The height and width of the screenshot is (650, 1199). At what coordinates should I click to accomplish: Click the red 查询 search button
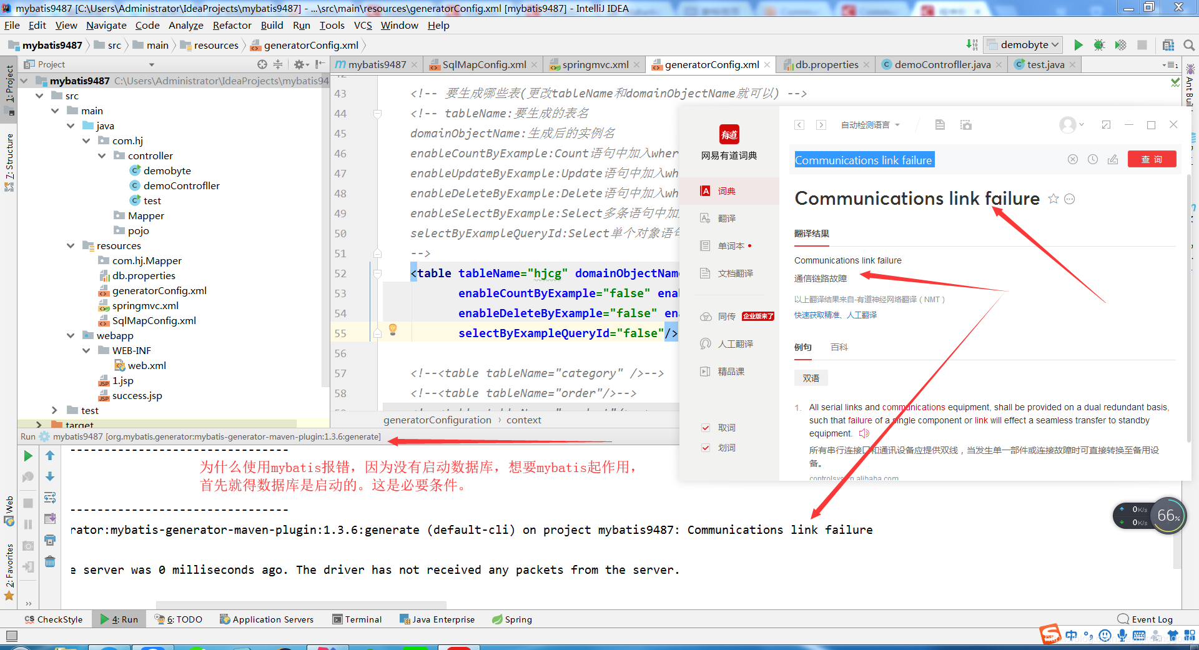click(x=1152, y=159)
